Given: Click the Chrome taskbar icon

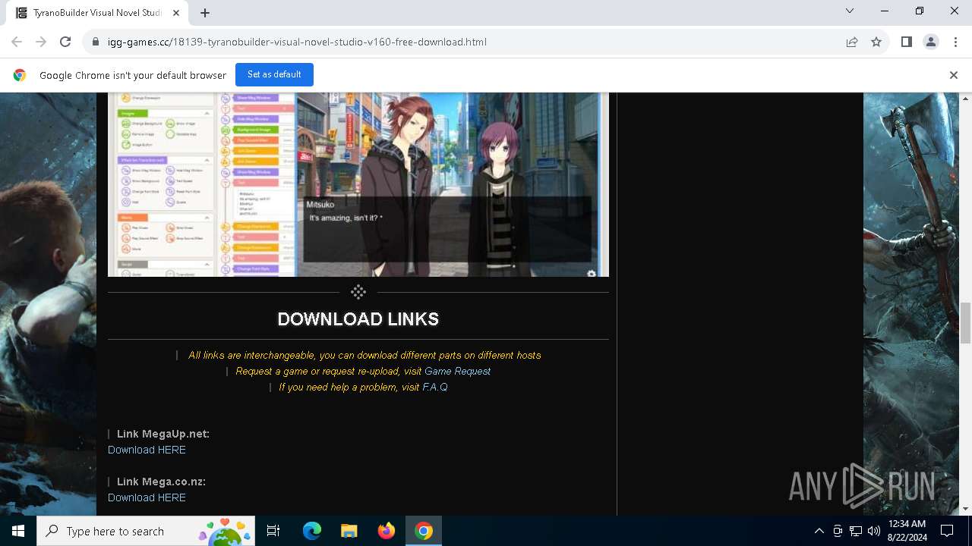Looking at the screenshot, I should point(424,531).
